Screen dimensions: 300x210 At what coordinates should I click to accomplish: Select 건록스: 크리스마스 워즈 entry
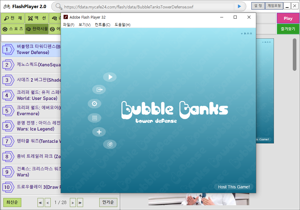(31, 172)
